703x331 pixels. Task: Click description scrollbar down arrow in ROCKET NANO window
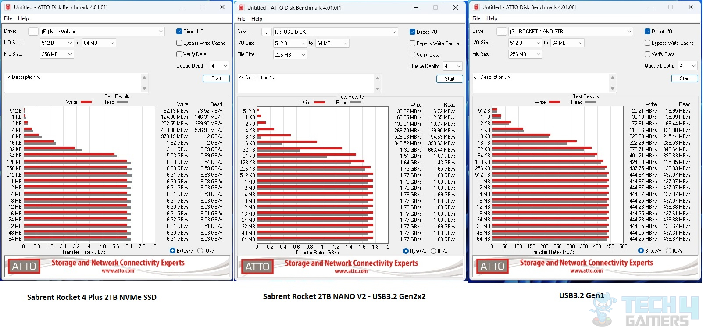613,89
